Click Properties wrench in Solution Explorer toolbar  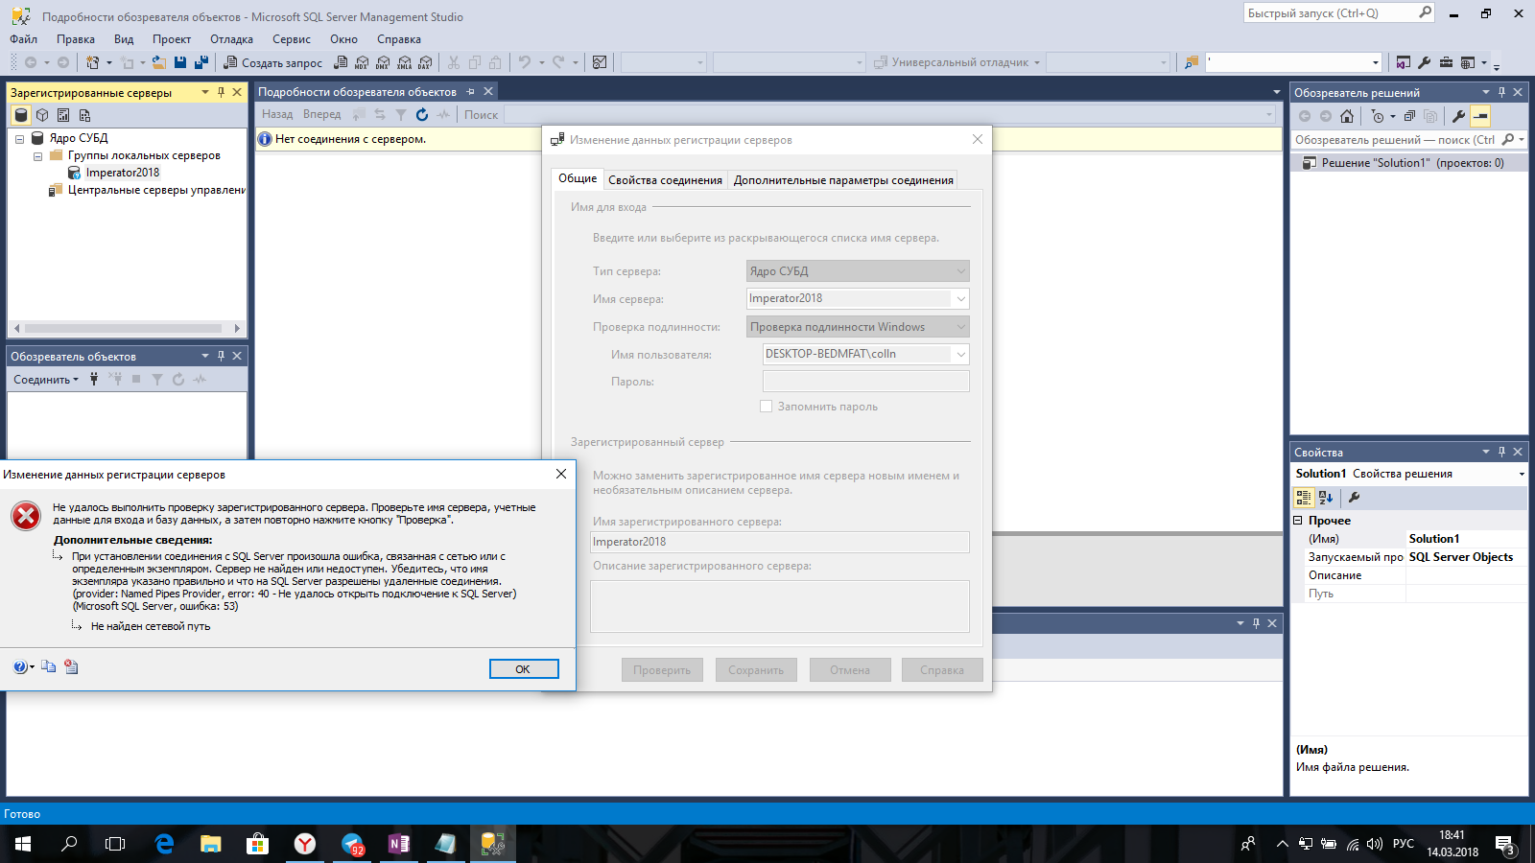click(1459, 116)
